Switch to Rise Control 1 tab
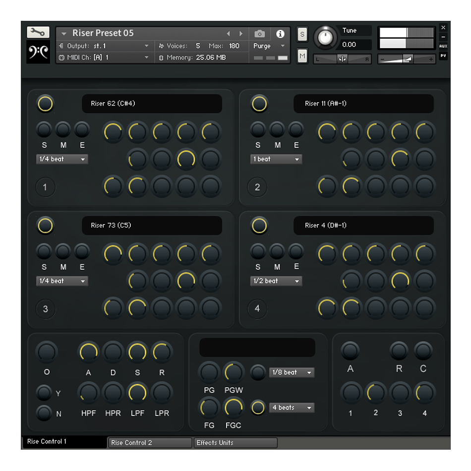Screen dimensions: 471x471 click(64, 442)
